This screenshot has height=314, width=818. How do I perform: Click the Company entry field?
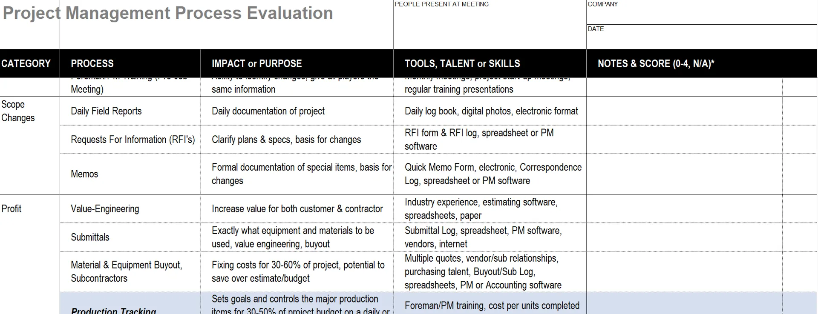pyautogui.click(x=701, y=15)
